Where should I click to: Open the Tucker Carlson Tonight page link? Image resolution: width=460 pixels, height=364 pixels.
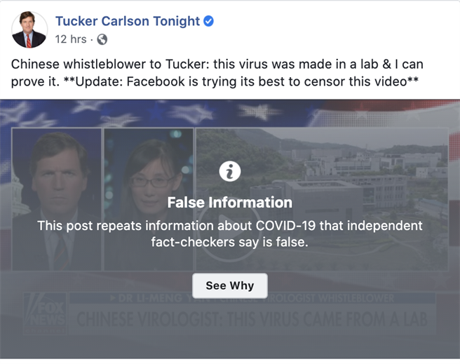pos(128,21)
